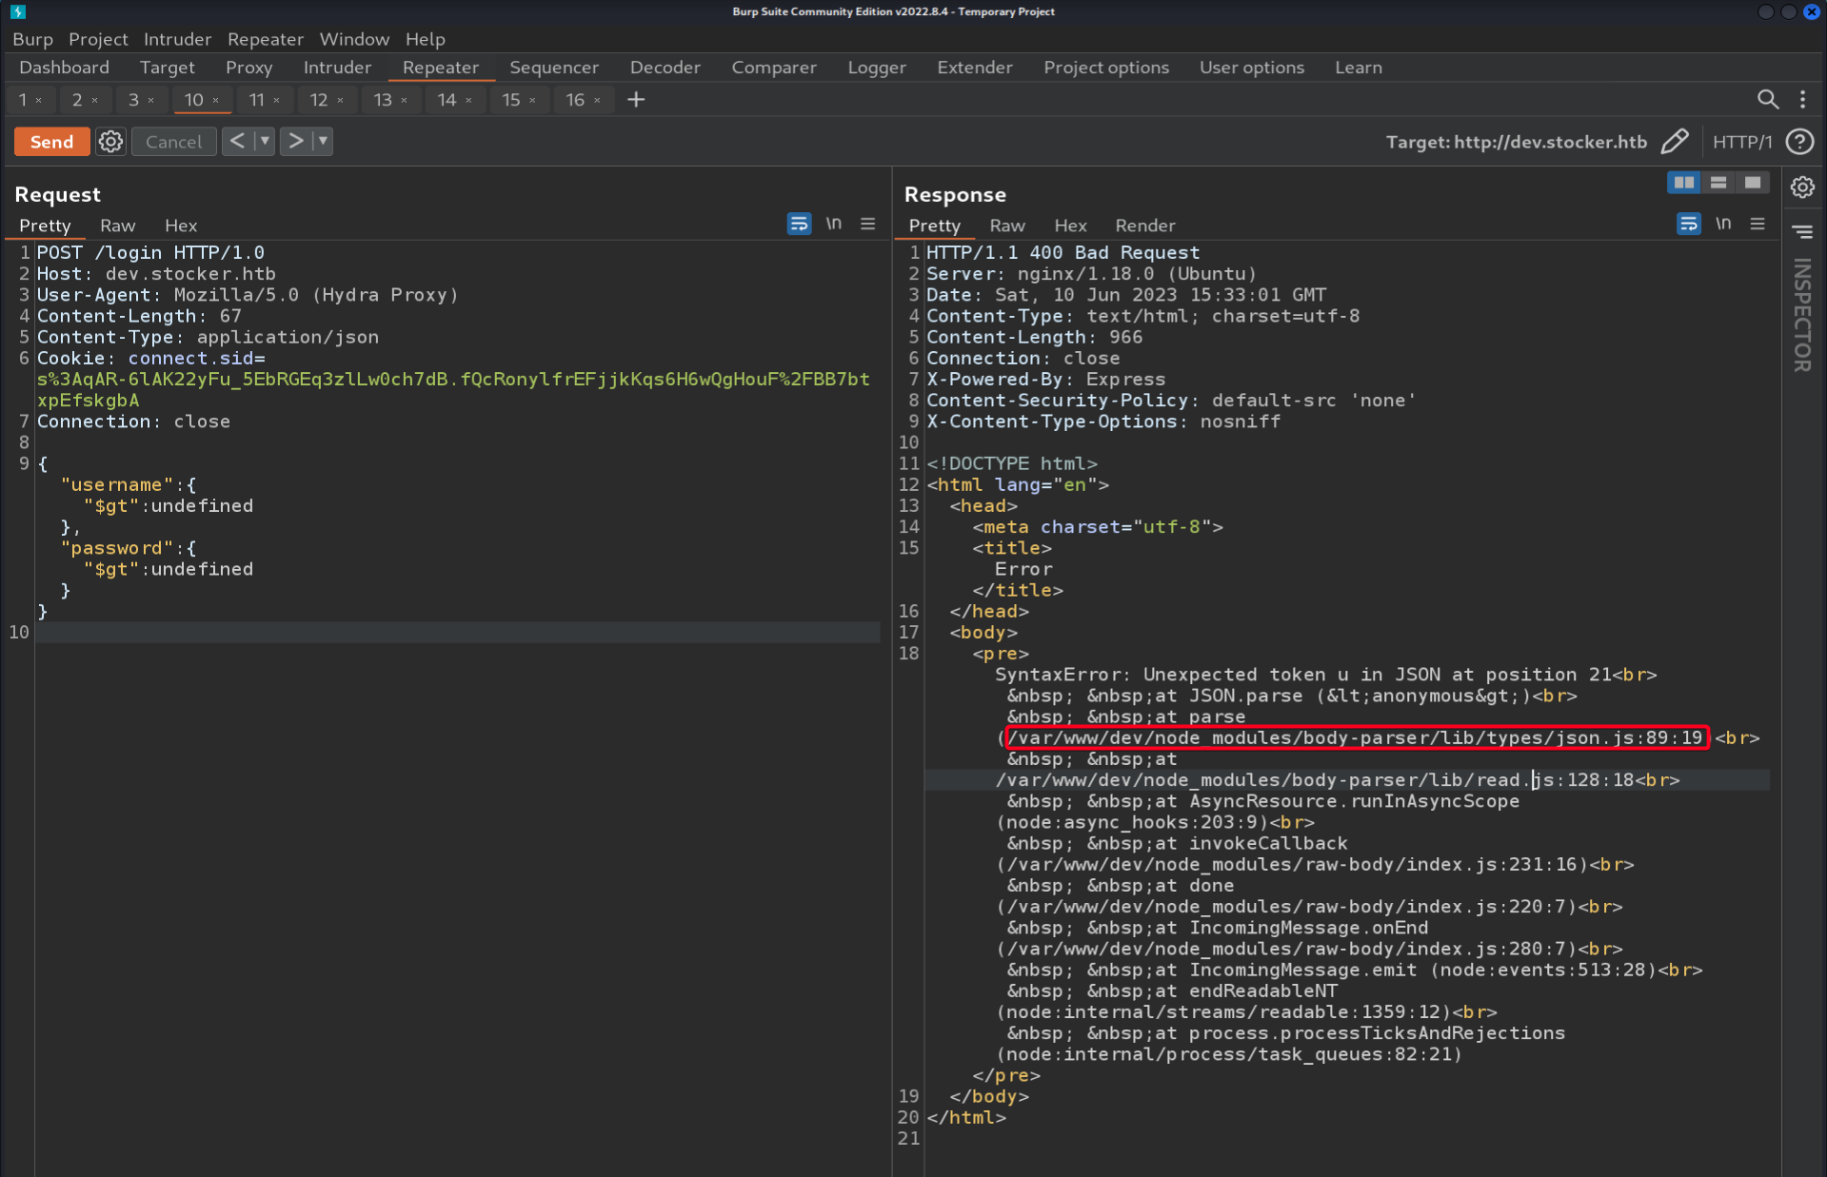Toggle line wrap in Response pane
Screen dimensions: 1827x1177
(1688, 224)
